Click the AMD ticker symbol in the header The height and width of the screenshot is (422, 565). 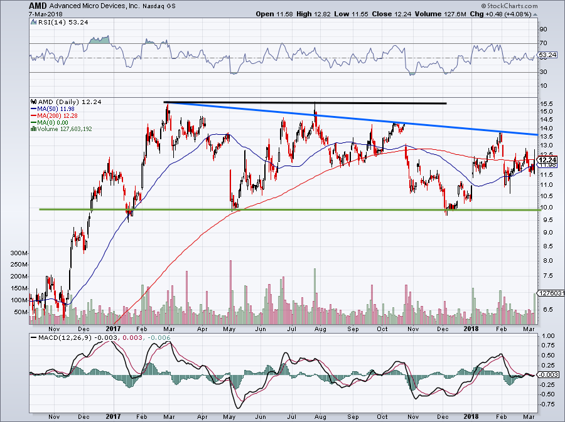tap(38, 6)
